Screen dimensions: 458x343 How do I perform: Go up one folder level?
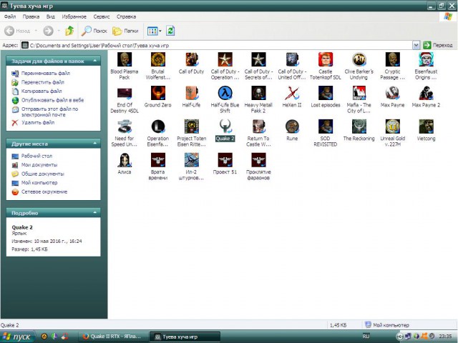(x=69, y=31)
